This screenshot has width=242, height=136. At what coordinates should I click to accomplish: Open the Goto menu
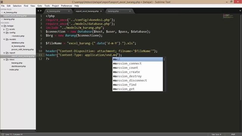point(40,6)
